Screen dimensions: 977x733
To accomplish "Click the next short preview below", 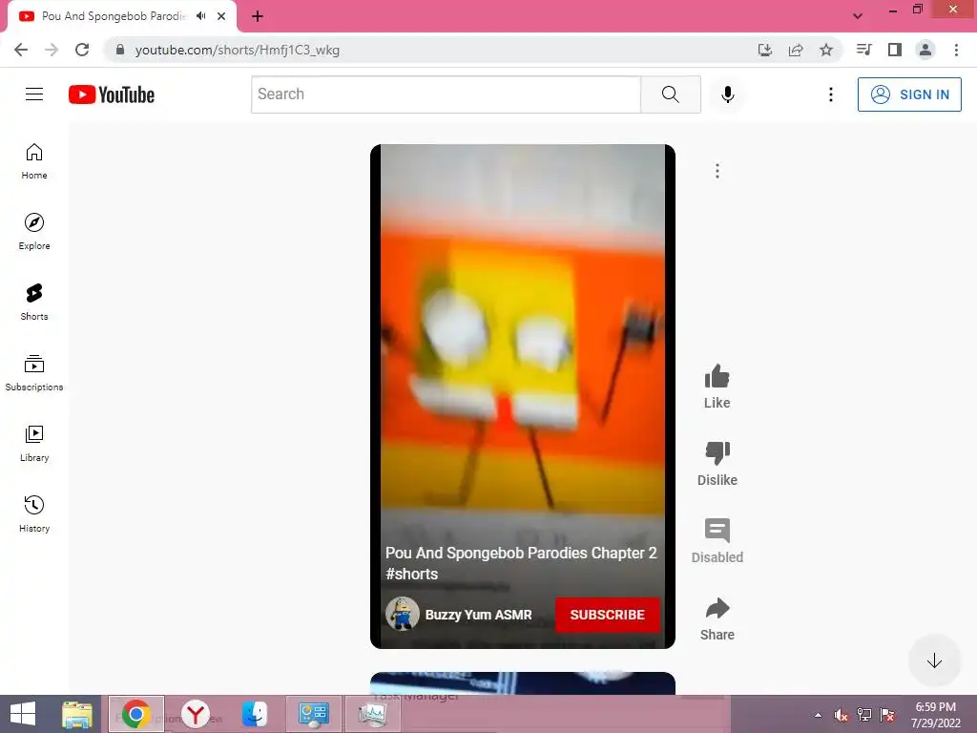I will coord(523,683).
